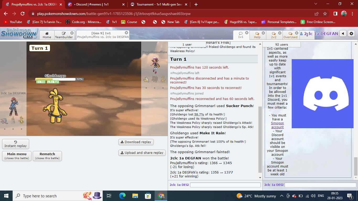The height and width of the screenshot is (201, 358).
Task: Click the 1v1 room chat input
Action: (320, 185)
